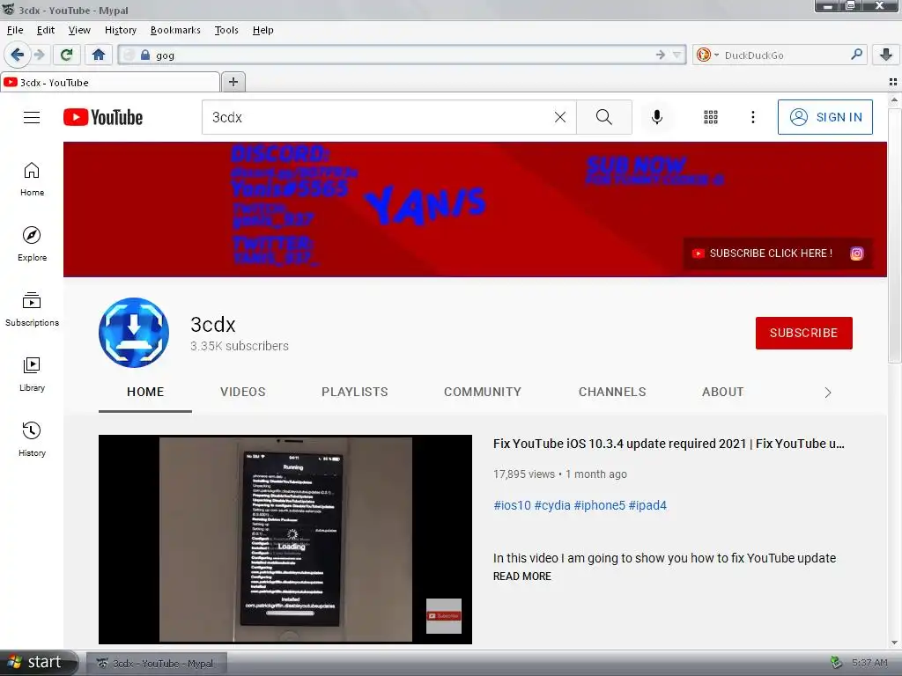Open a new tab with the plus button
The image size is (902, 676).
[x=233, y=82]
